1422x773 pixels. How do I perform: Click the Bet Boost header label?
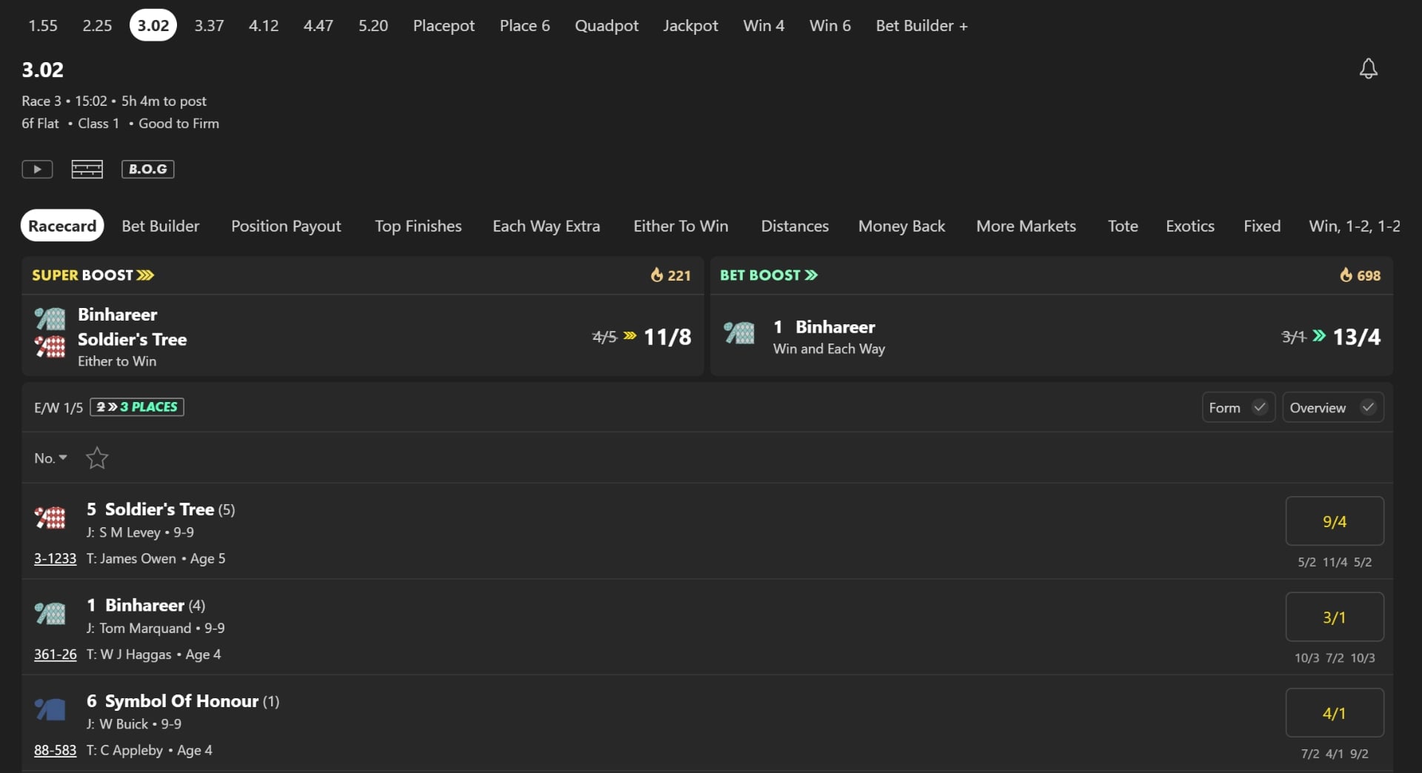(x=769, y=275)
